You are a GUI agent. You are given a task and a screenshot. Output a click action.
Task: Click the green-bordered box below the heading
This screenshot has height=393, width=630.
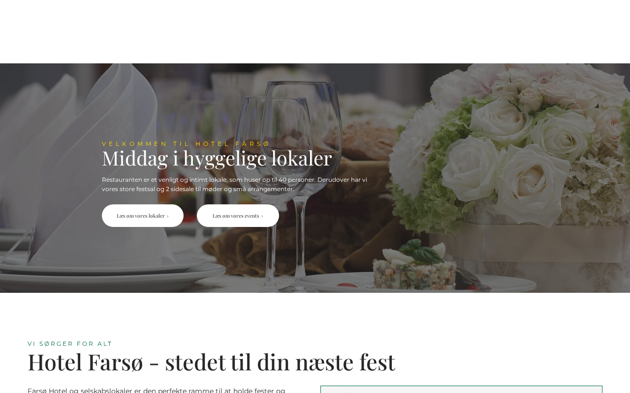pos(461,389)
